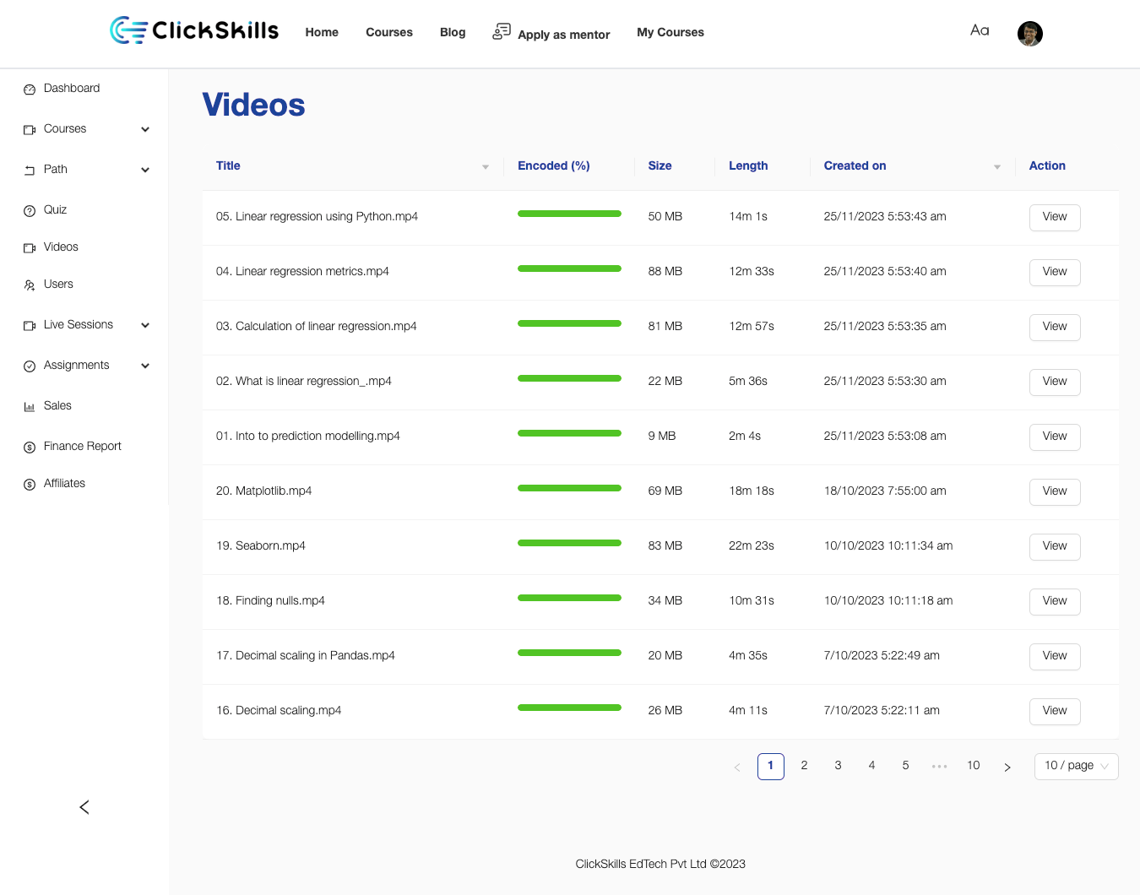Image resolution: width=1140 pixels, height=895 pixels.
Task: Click the Finance Report icon
Action: [x=30, y=446]
